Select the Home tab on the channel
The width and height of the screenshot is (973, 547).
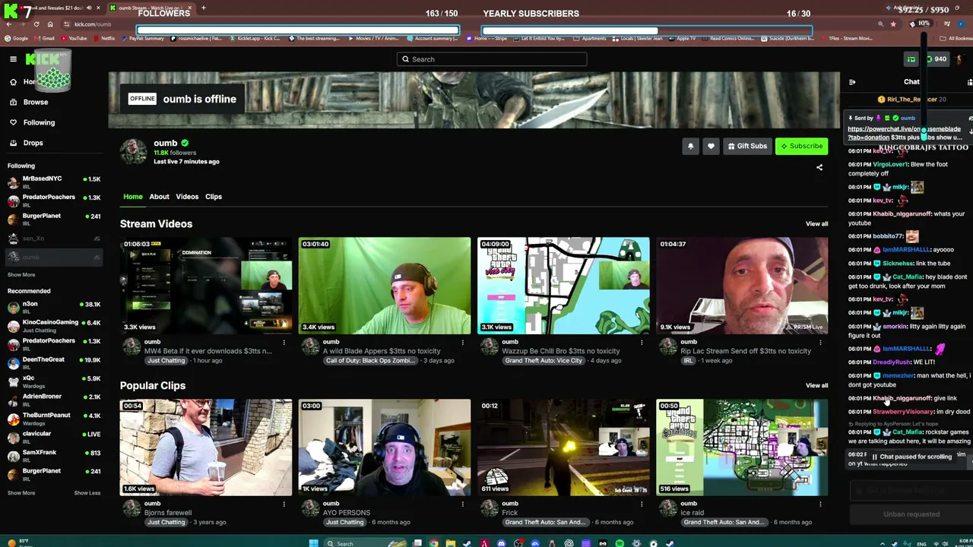[x=133, y=197]
